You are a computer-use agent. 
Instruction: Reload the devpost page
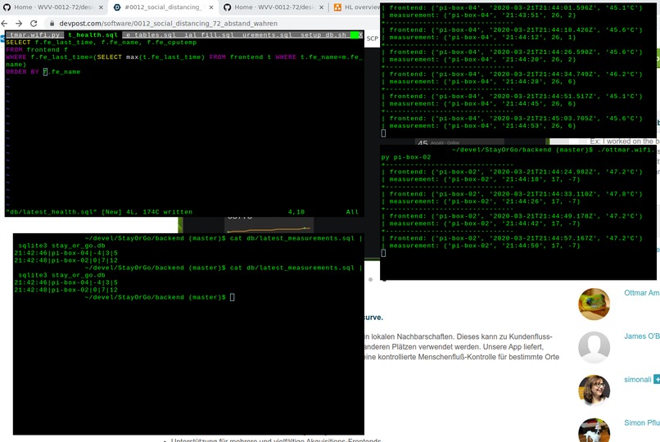point(34,24)
